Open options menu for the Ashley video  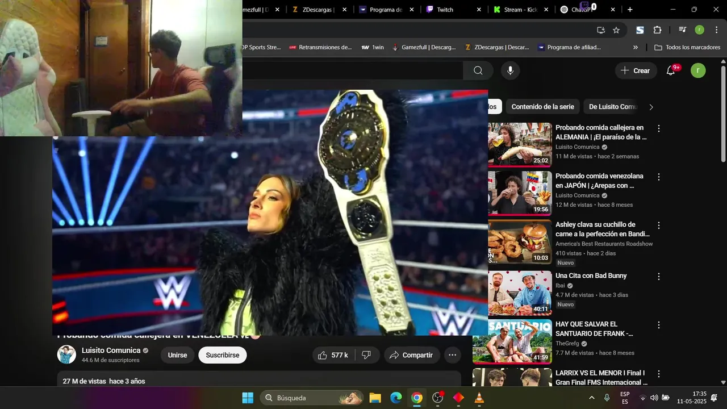pos(659,226)
